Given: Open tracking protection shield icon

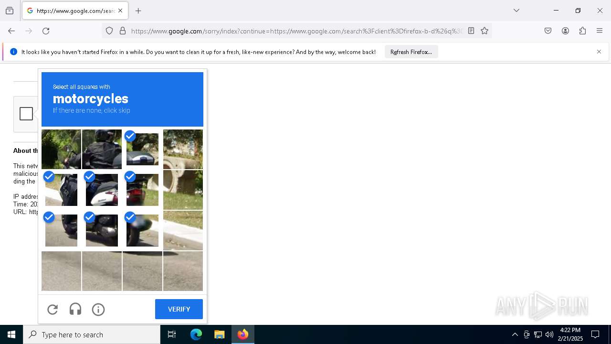Looking at the screenshot, I should pyautogui.click(x=109, y=31).
